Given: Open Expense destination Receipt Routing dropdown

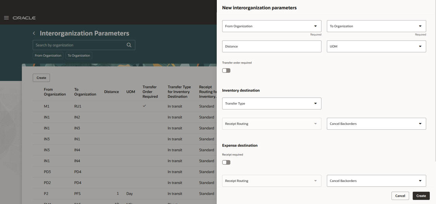Looking at the screenshot, I should click(x=272, y=181).
